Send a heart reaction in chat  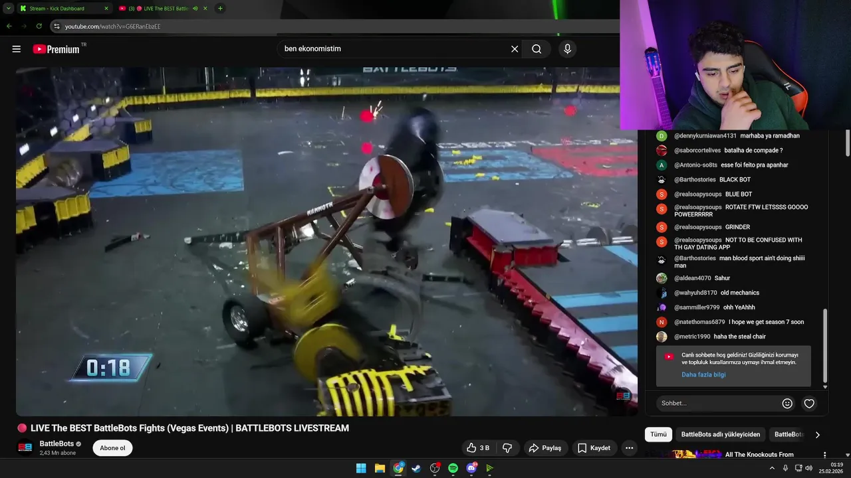(x=809, y=403)
